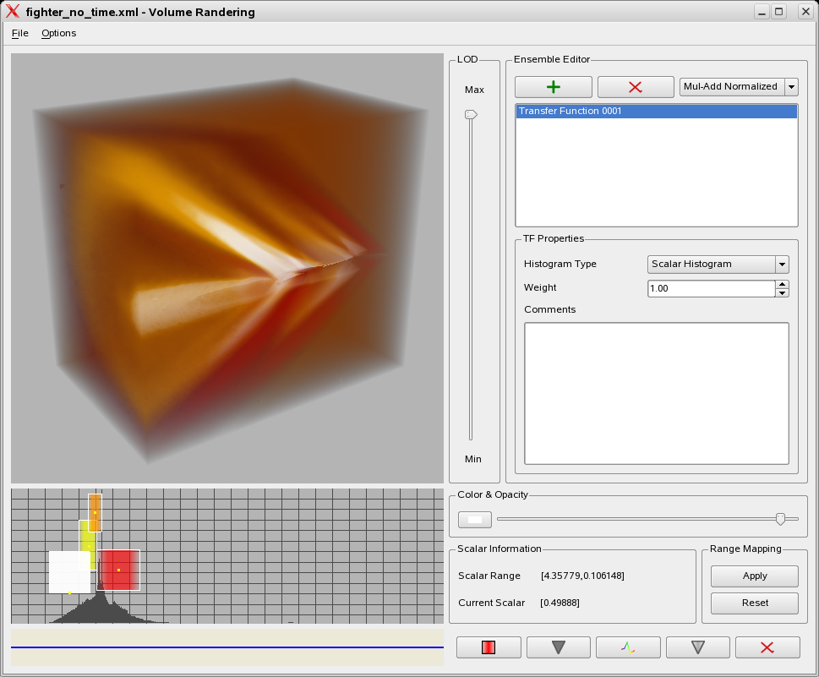Apply the range mapping
819x677 pixels.
pyautogui.click(x=754, y=576)
